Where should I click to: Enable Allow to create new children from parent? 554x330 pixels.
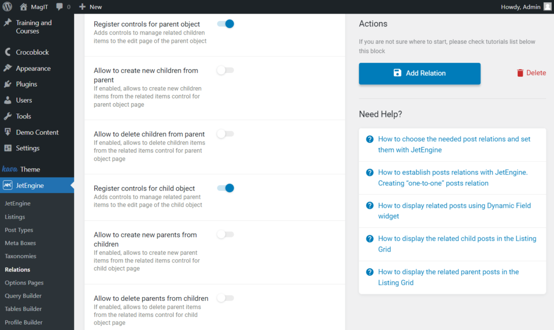226,70
